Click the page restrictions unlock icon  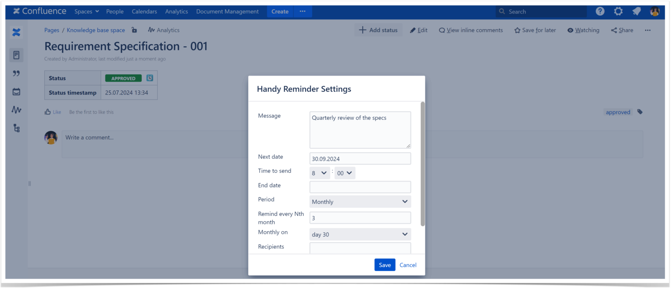coord(134,30)
